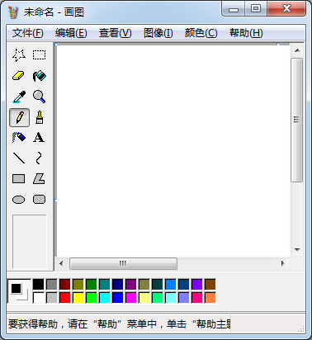Screen dimensions: 312x340
Task: Click the tool options box below tools
Action: (30, 241)
